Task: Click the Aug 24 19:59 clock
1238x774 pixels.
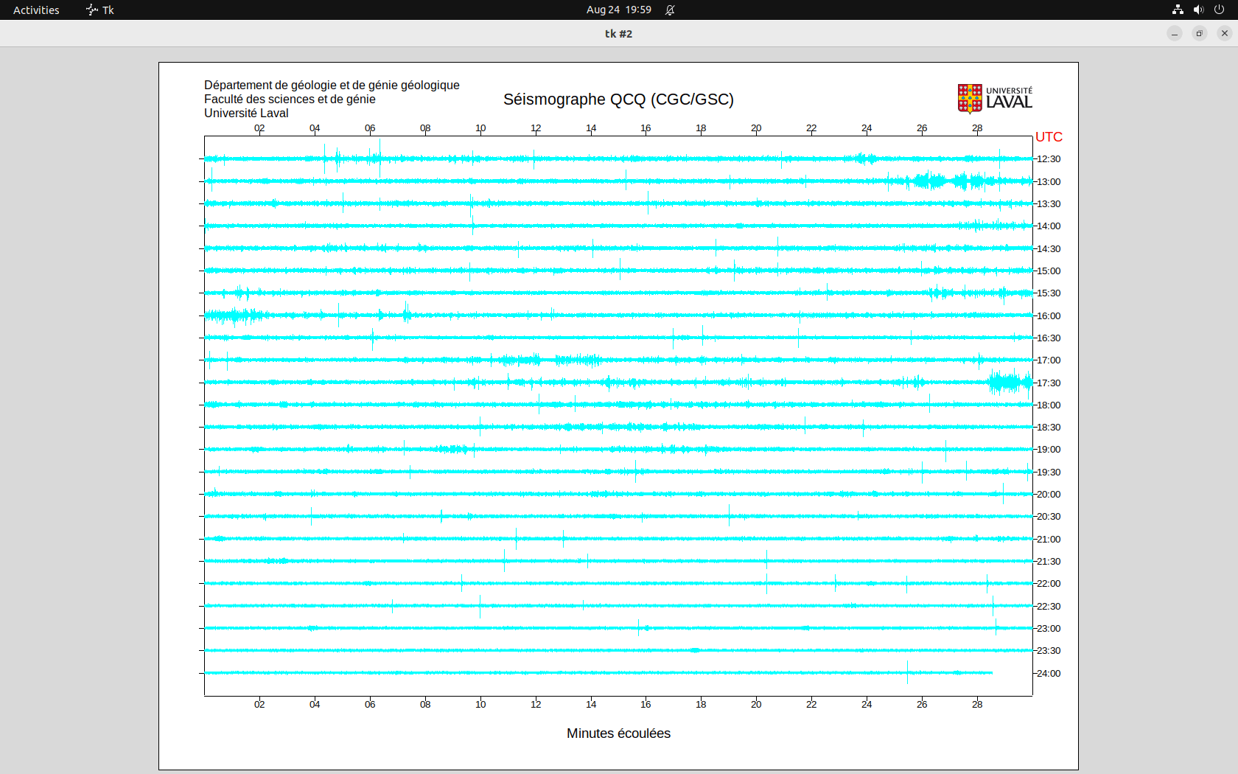Action: click(619, 10)
